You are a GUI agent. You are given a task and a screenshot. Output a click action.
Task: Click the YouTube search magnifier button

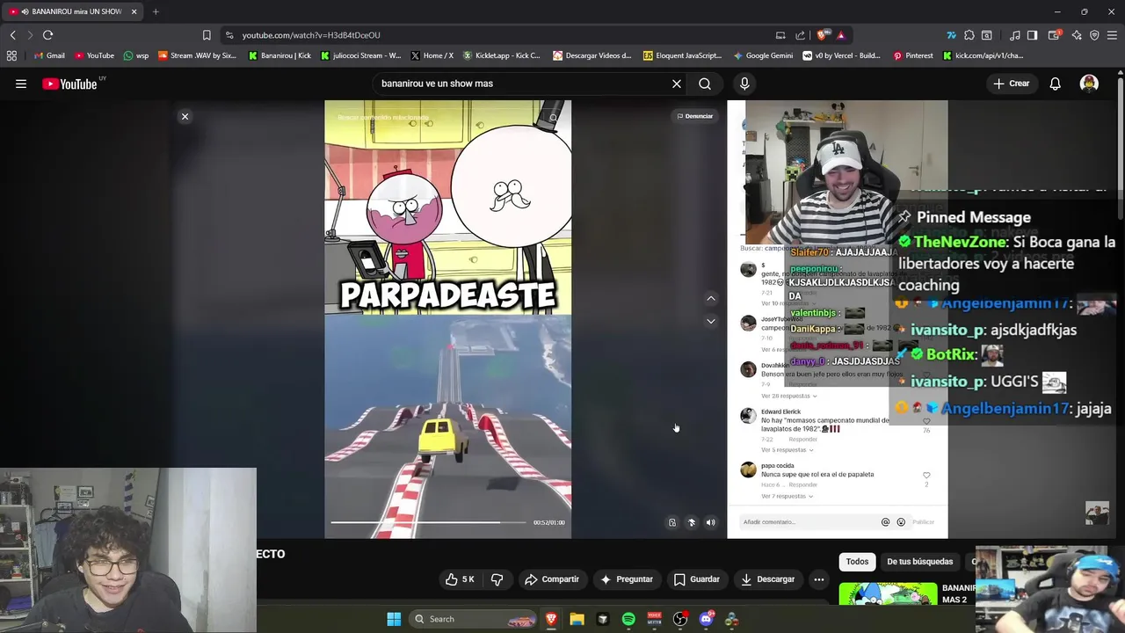click(705, 84)
